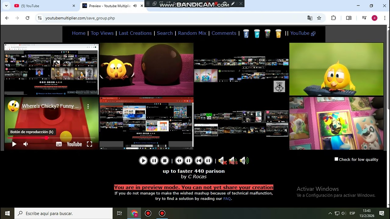
Task: Open the Windows notification center
Action: click(x=381, y=213)
